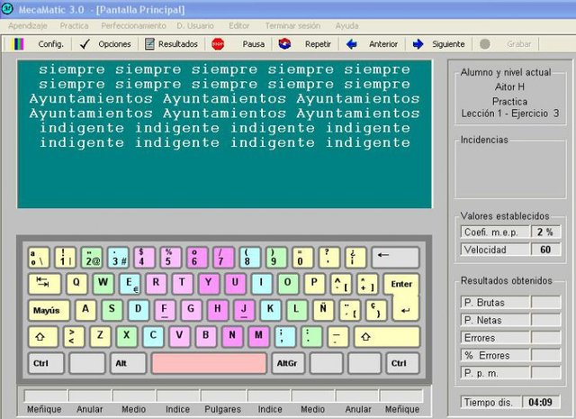Open the Perfeccionamiento menu
Viewport: 576px width, 419px height.
click(x=134, y=26)
